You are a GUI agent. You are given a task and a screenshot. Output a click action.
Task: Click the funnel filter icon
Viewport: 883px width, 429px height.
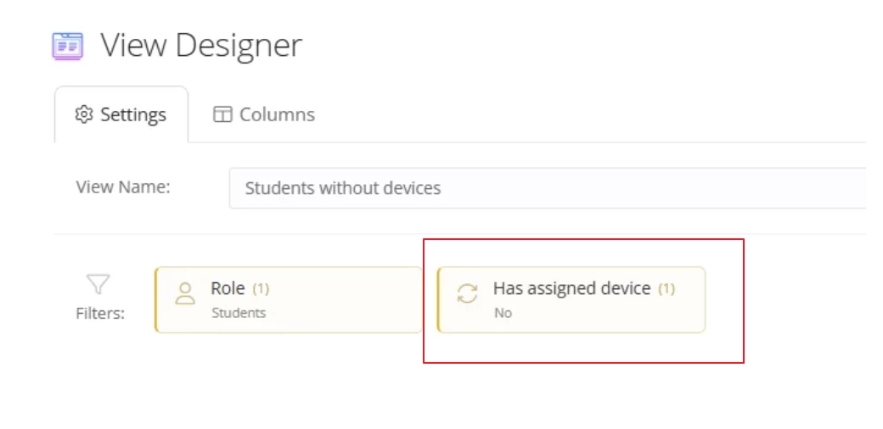[98, 284]
